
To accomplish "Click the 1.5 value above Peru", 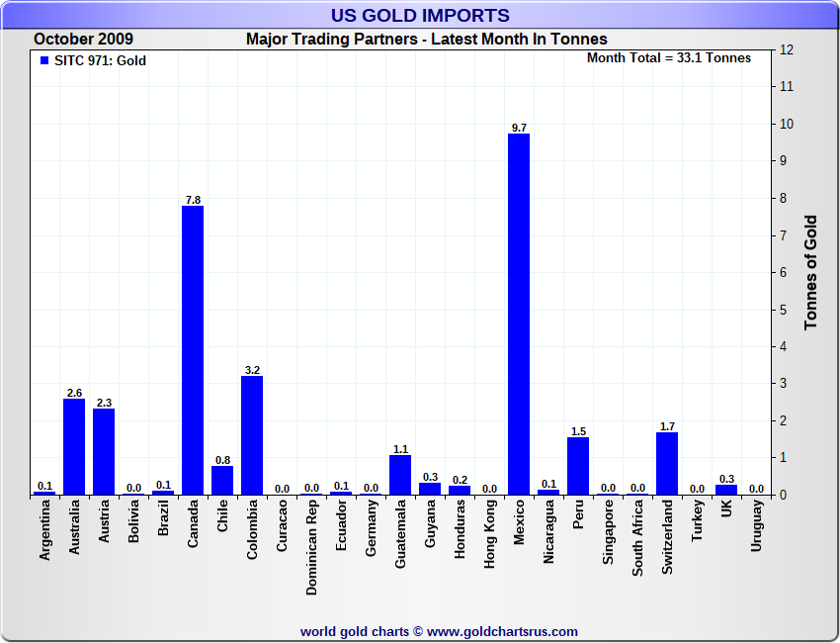I will 578,431.
